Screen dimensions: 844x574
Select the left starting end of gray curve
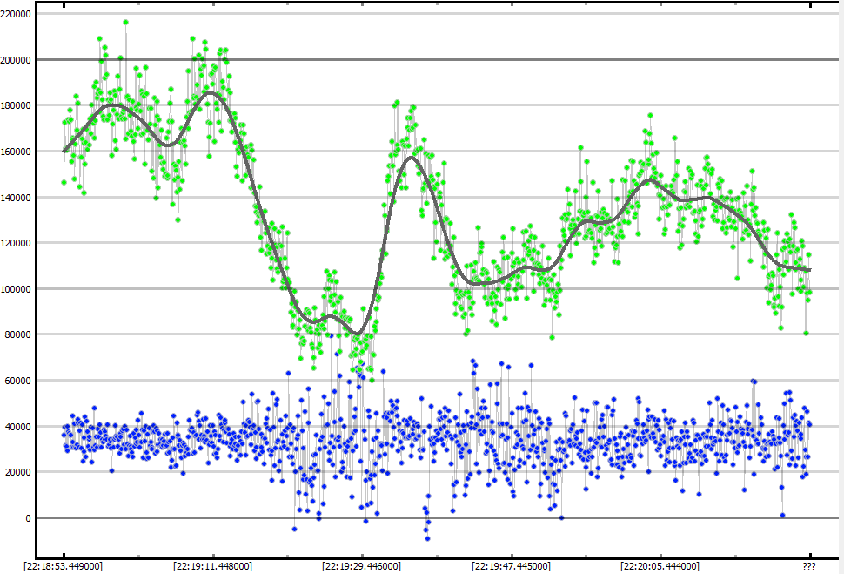pyautogui.click(x=64, y=151)
